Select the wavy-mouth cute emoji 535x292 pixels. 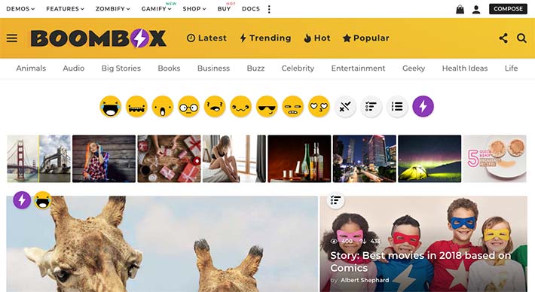coord(240,107)
